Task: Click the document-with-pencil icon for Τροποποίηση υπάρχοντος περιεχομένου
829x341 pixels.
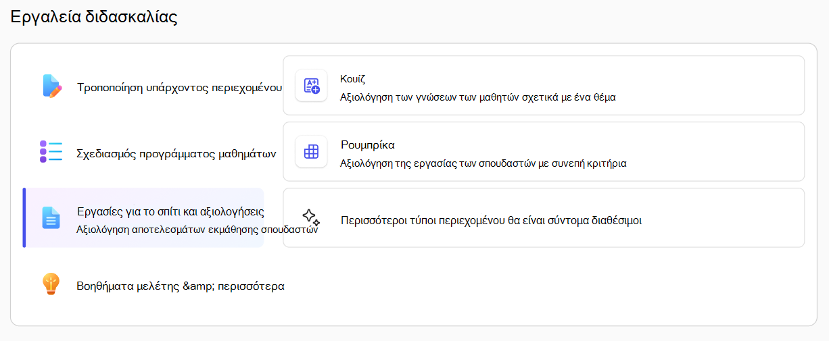Action: point(51,86)
